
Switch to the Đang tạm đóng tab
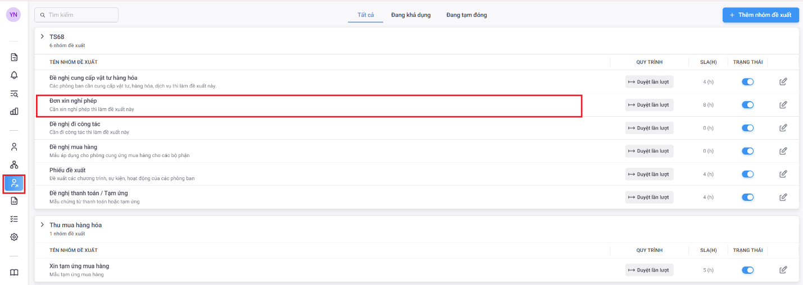pos(466,15)
